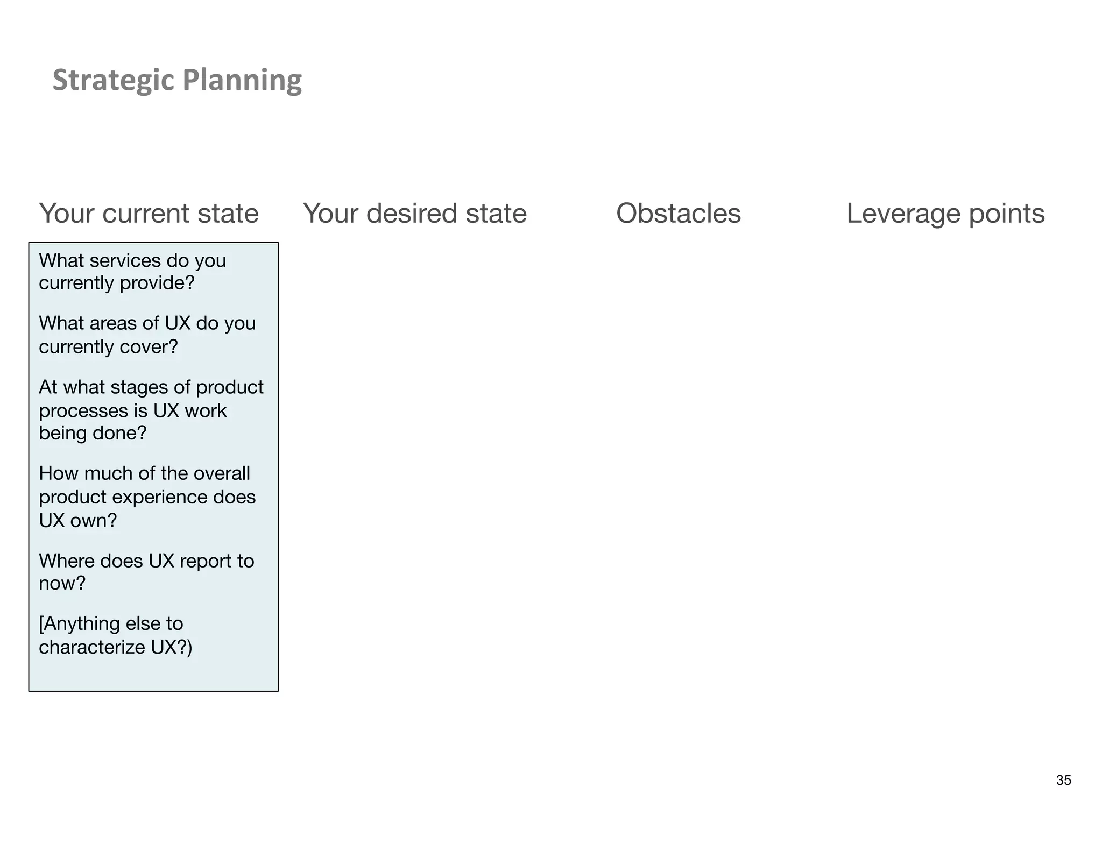Select "What services do you currently provide?" question
This screenshot has width=1102, height=851.
132,272
